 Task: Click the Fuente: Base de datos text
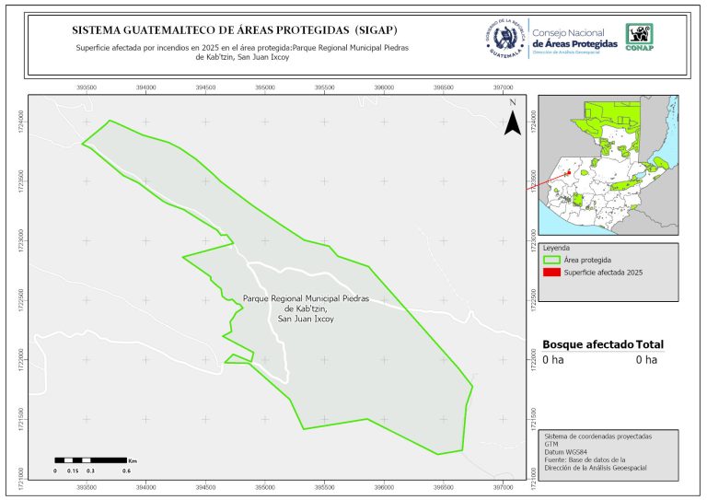(585, 459)
